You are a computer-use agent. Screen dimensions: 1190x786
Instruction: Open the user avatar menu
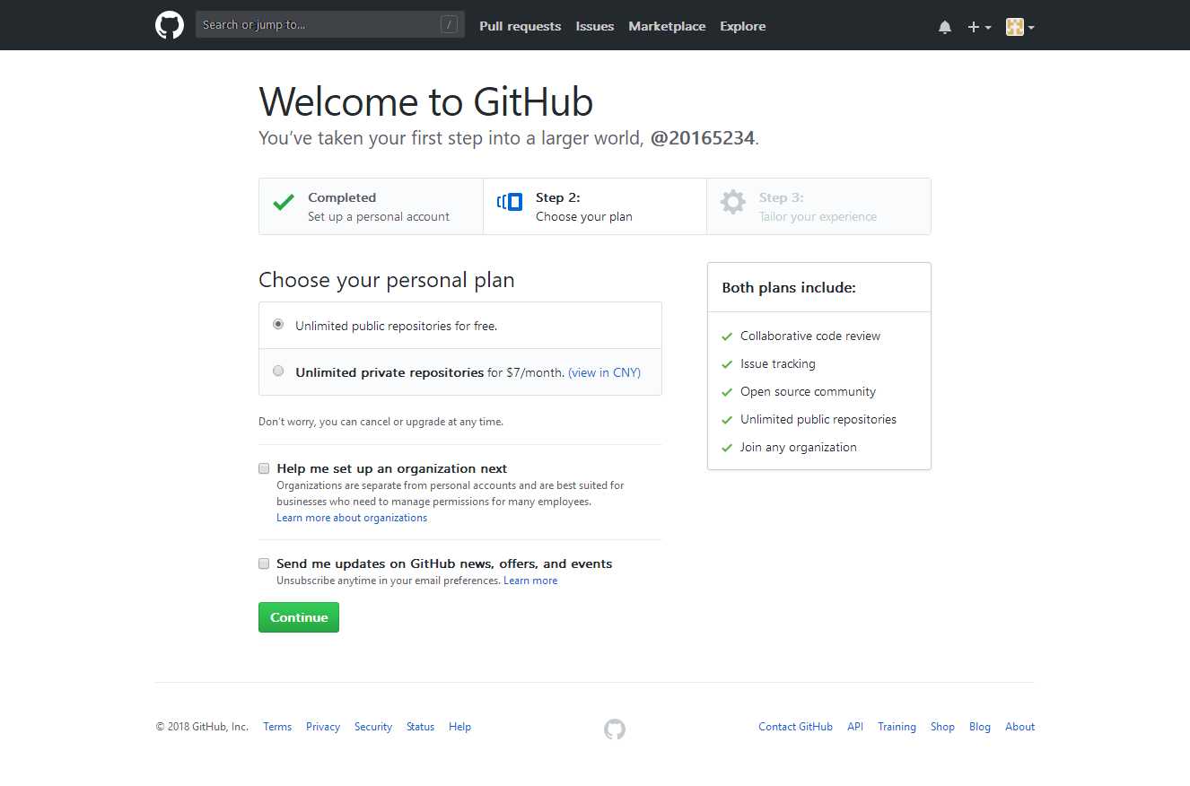(1020, 27)
